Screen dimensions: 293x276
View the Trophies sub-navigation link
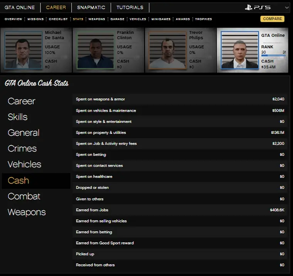(x=203, y=19)
